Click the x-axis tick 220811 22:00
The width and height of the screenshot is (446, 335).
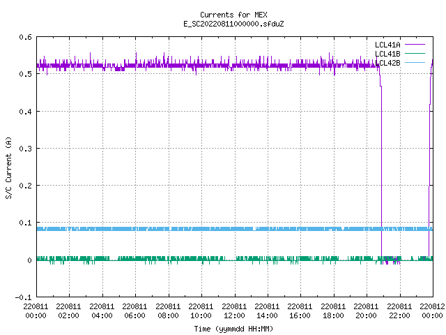[x=399, y=311]
